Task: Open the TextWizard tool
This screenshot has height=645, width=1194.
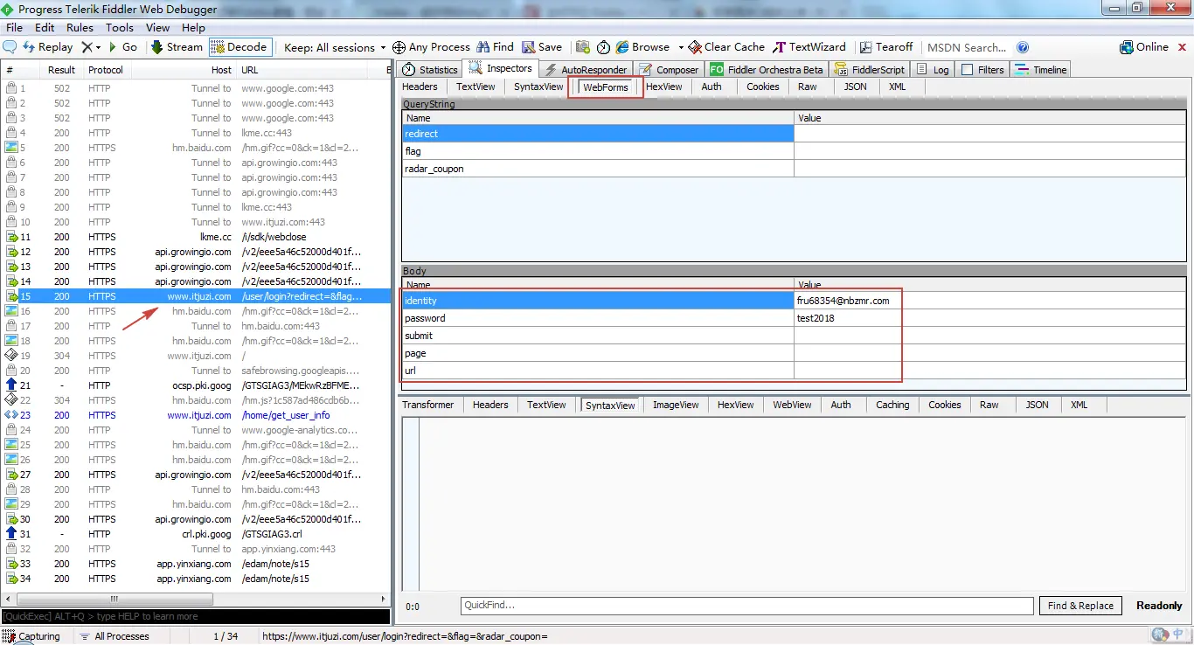Action: pyautogui.click(x=779, y=47)
